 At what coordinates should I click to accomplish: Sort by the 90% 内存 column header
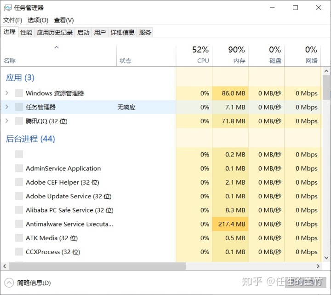(x=230, y=55)
